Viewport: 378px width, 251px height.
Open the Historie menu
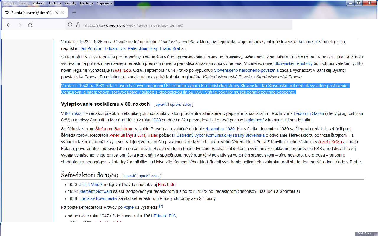click(x=55, y=3)
